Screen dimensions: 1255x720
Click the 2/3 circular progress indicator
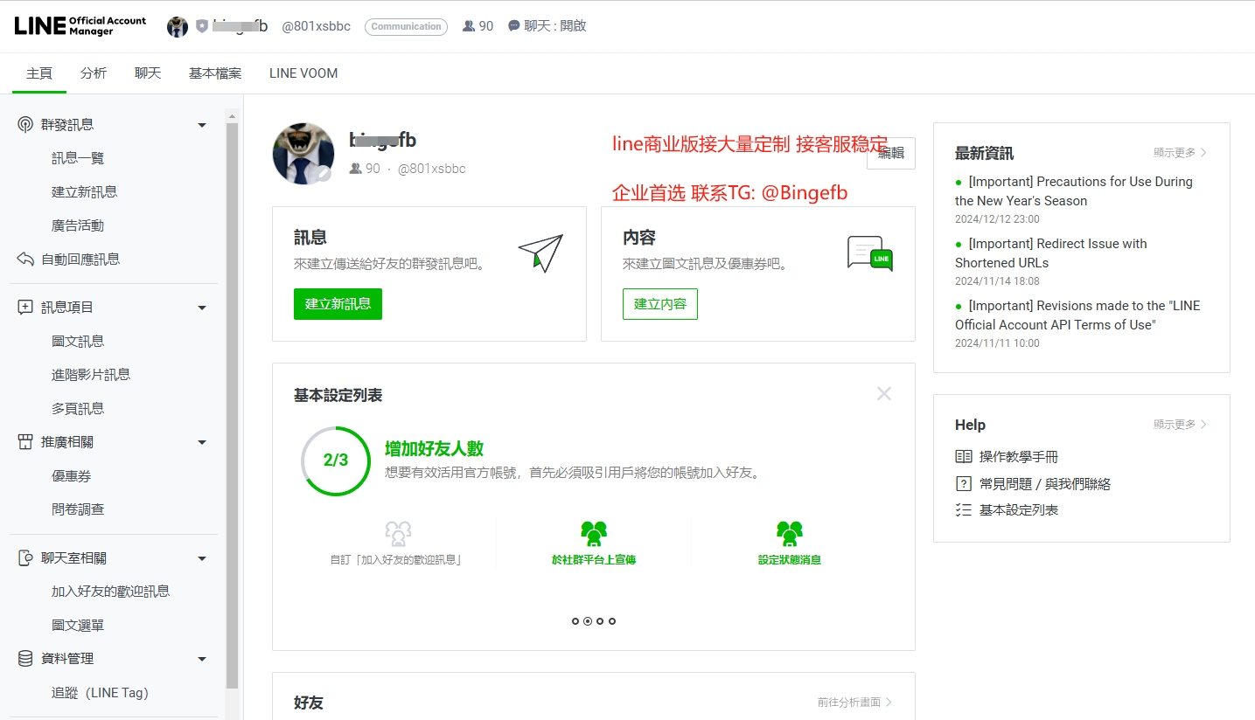pyautogui.click(x=336, y=461)
